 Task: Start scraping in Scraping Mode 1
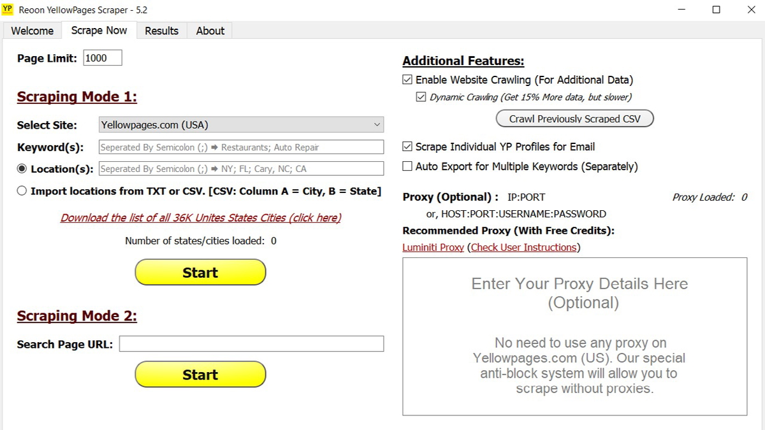(200, 272)
